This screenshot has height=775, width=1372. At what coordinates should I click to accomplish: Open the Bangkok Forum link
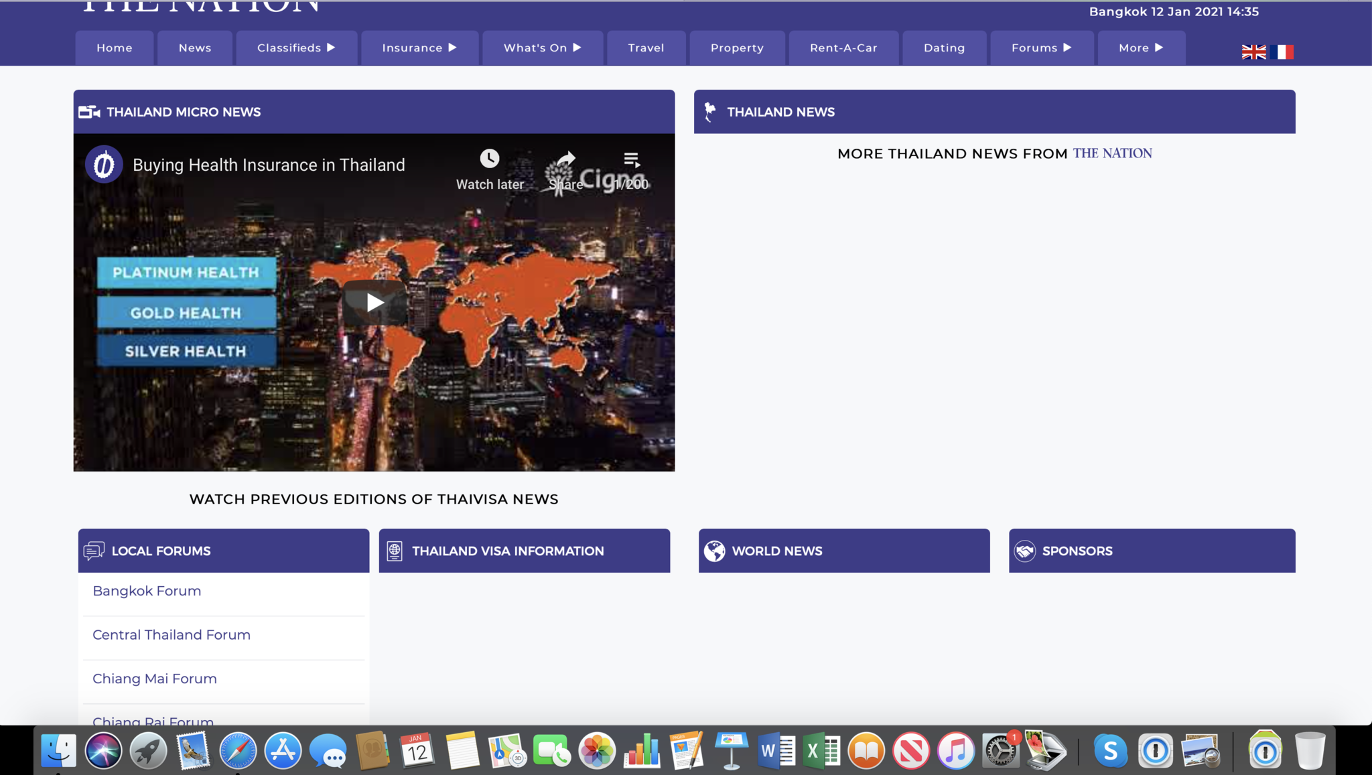(147, 591)
